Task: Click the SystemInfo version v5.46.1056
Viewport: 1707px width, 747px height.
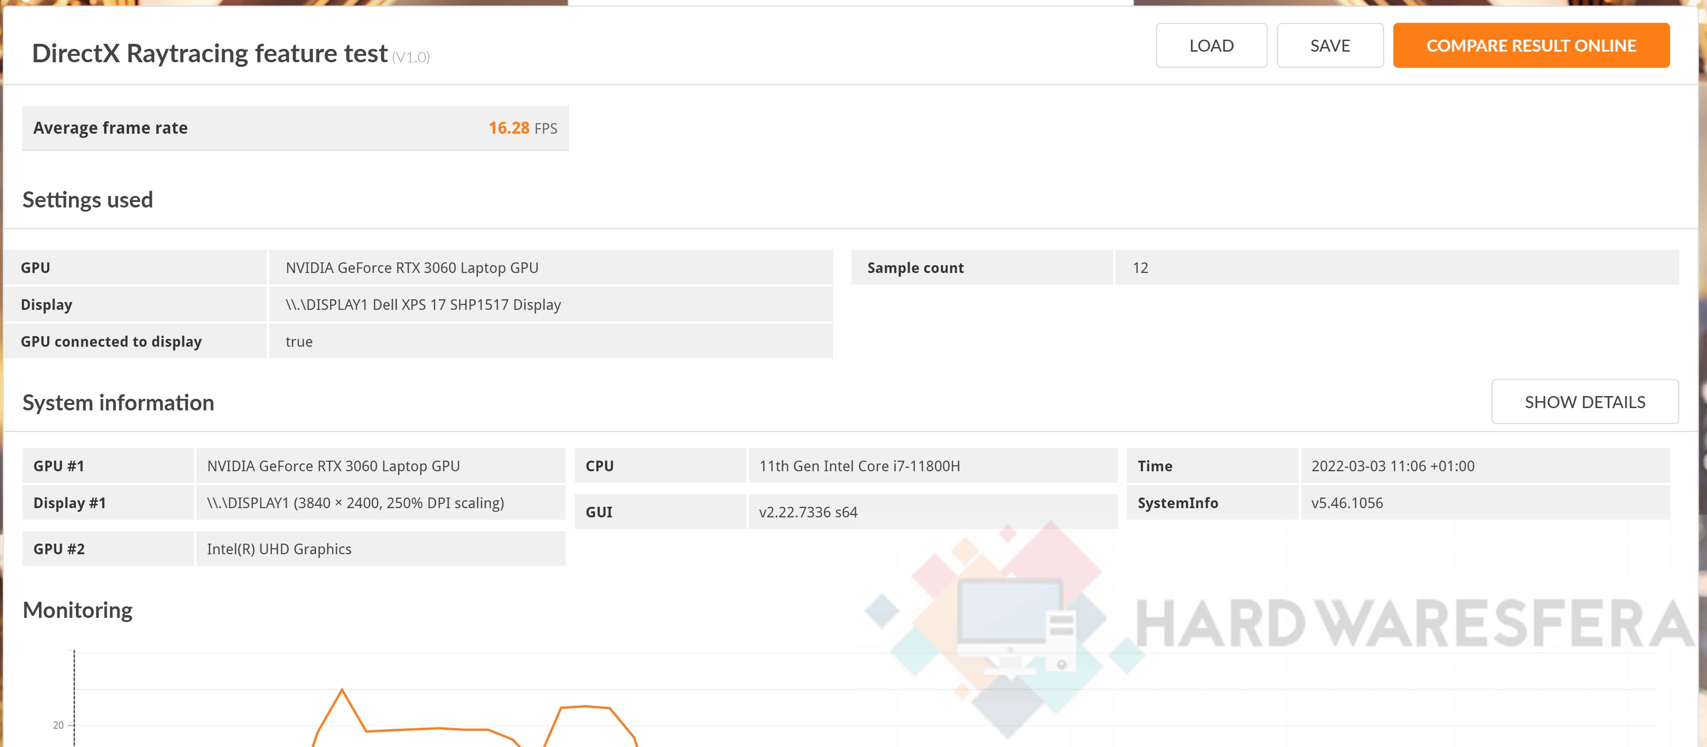Action: pos(1347,503)
